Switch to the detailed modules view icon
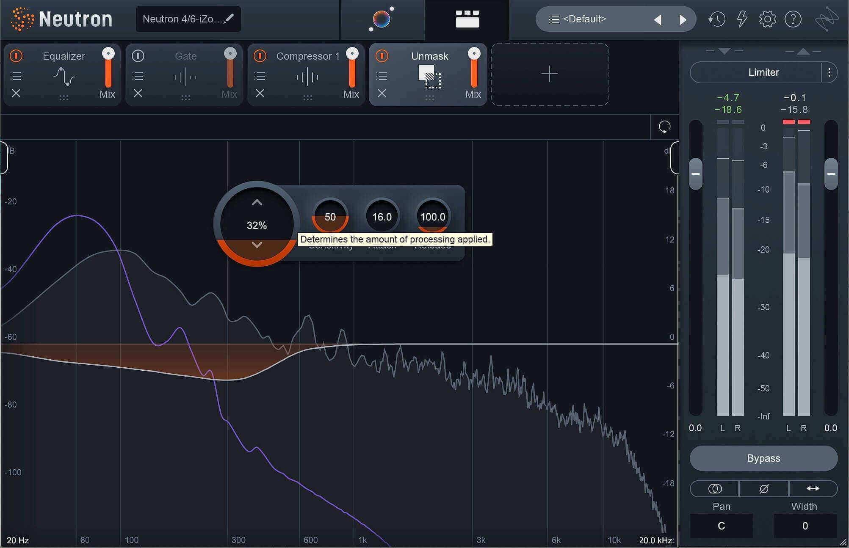Image resolution: width=849 pixels, height=548 pixels. [x=467, y=19]
